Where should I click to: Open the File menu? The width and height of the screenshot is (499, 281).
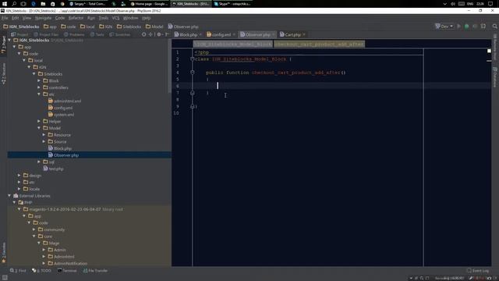point(5,18)
